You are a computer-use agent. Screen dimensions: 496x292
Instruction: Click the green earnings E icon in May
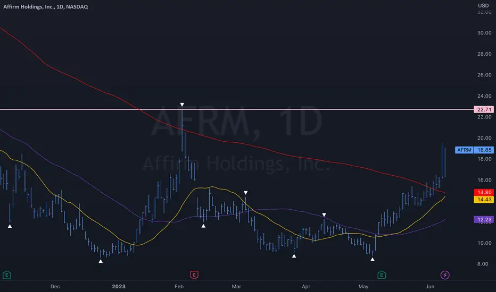(382, 275)
